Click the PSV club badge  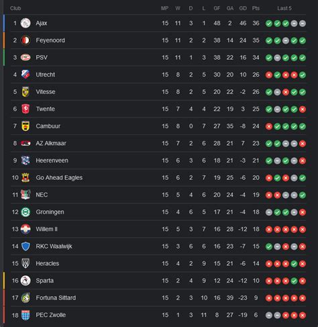(25, 58)
